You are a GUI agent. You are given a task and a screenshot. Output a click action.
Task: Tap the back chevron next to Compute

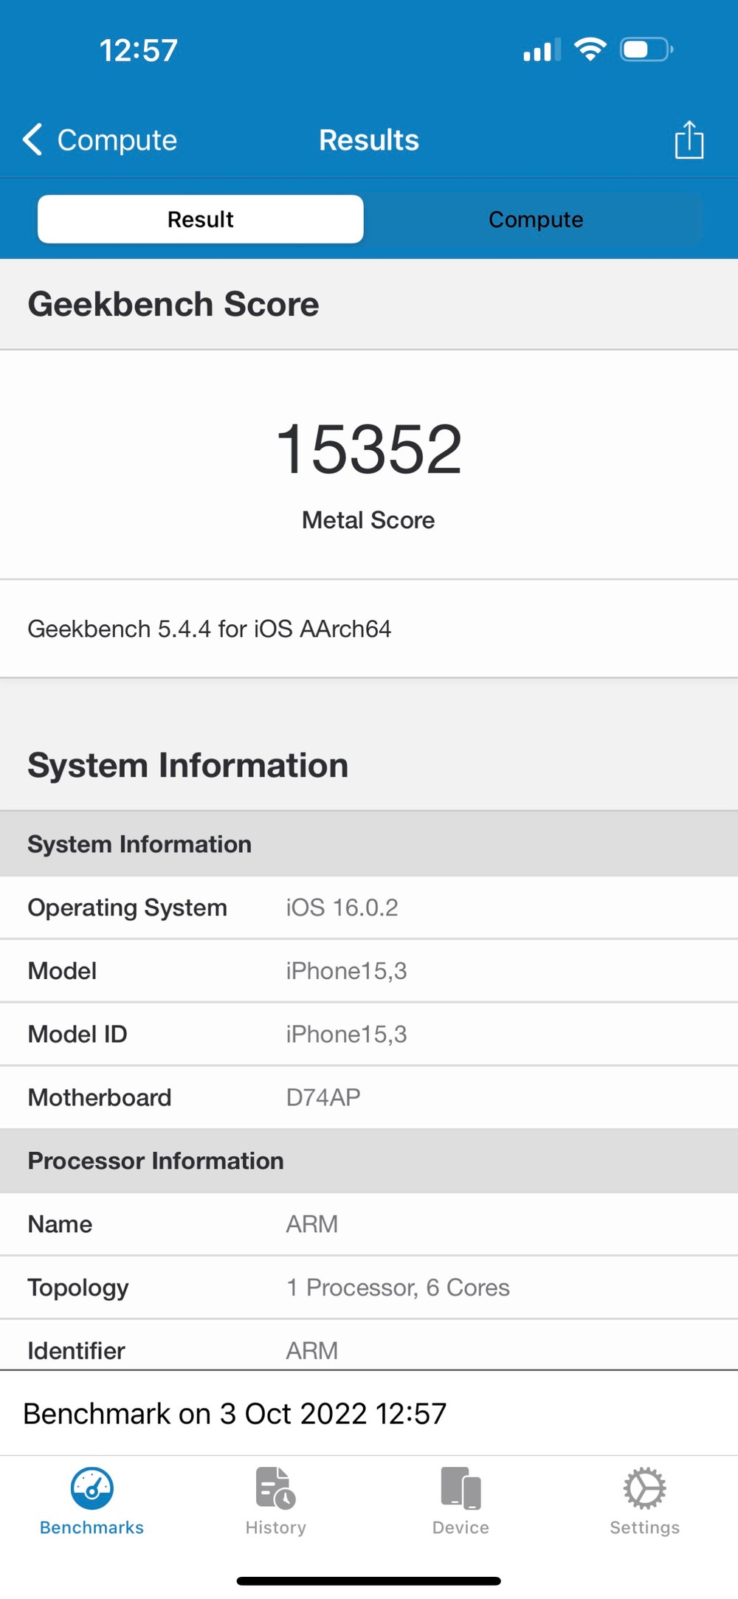(32, 139)
